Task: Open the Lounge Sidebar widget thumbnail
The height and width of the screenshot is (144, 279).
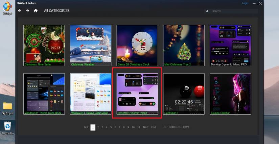Action: pos(230,94)
